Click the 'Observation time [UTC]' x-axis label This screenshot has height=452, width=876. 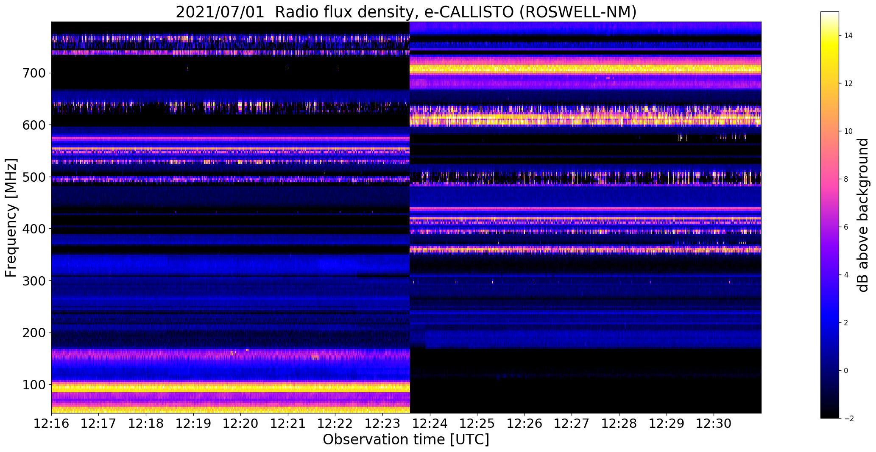click(x=406, y=439)
